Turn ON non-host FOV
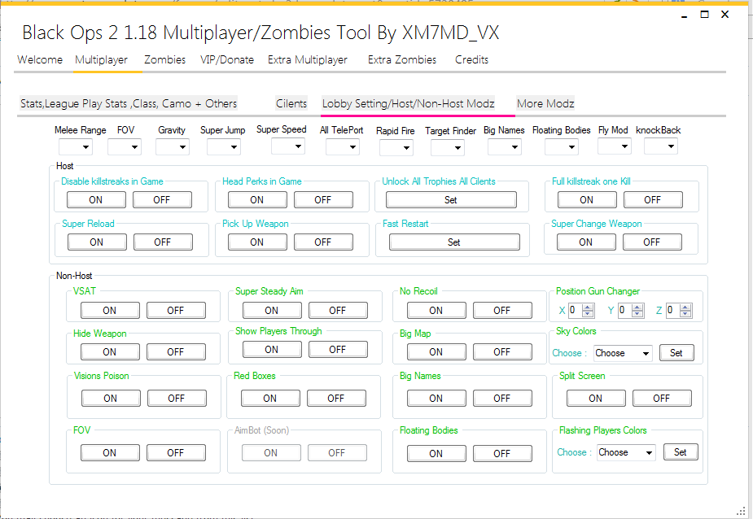This screenshot has width=753, height=519. point(110,453)
